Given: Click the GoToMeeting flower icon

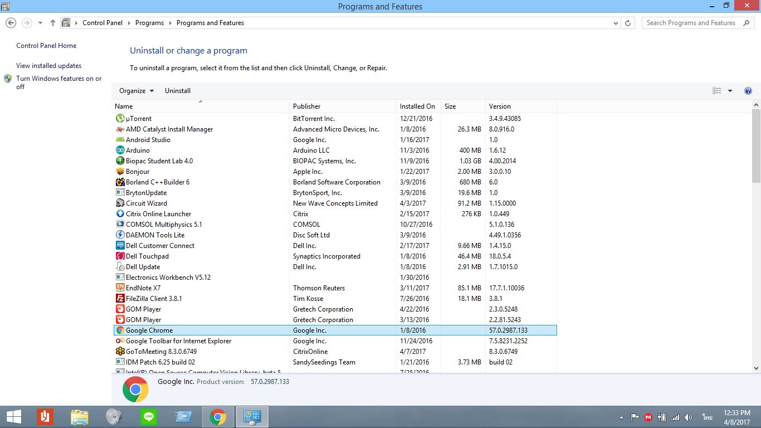Looking at the screenshot, I should click(x=120, y=352).
